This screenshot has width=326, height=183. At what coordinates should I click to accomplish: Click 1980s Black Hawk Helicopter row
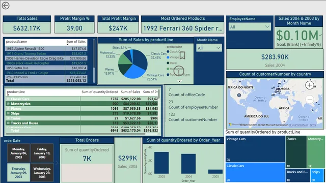46,63
